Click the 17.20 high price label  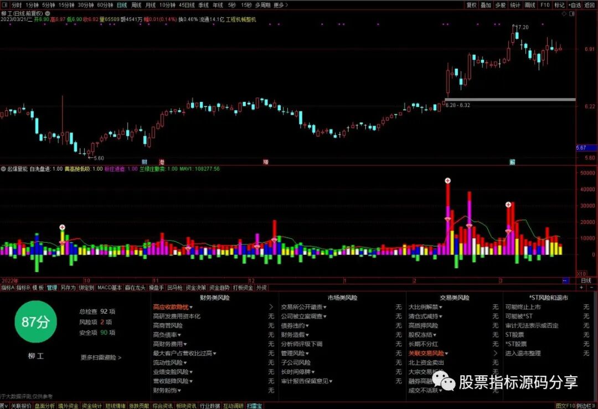[523, 27]
